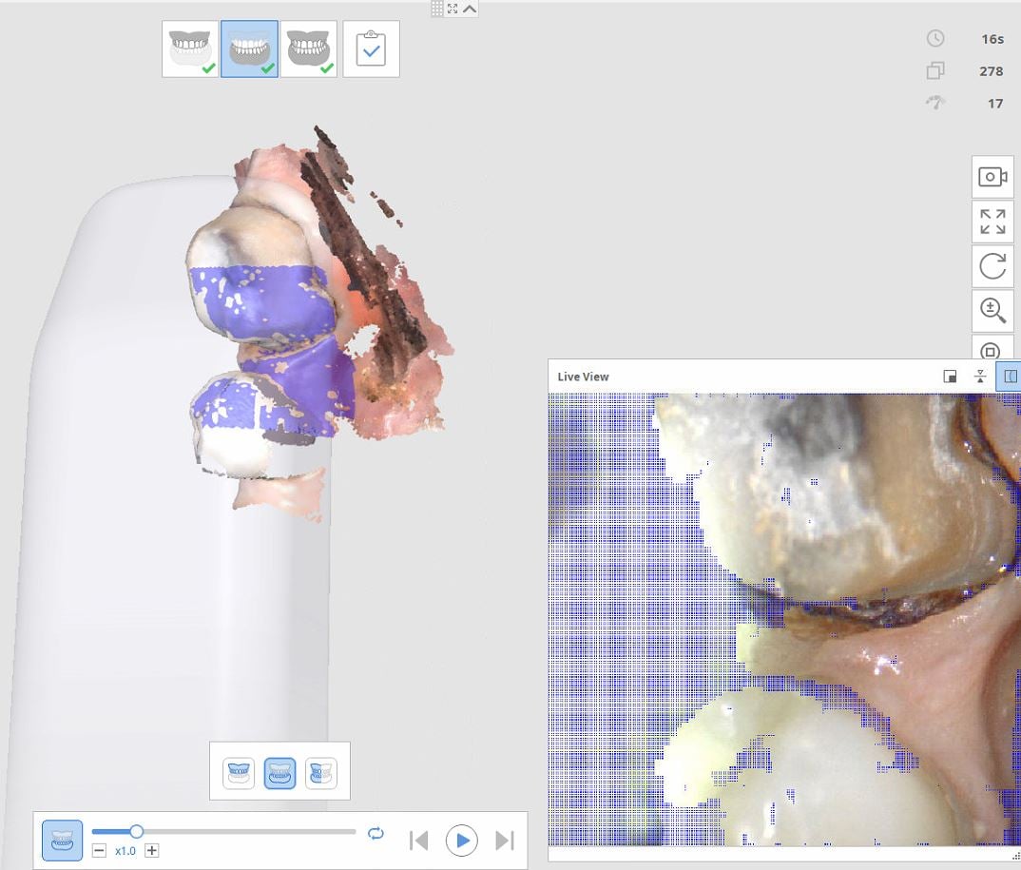
Task: Click the video camera record icon
Action: tap(992, 177)
